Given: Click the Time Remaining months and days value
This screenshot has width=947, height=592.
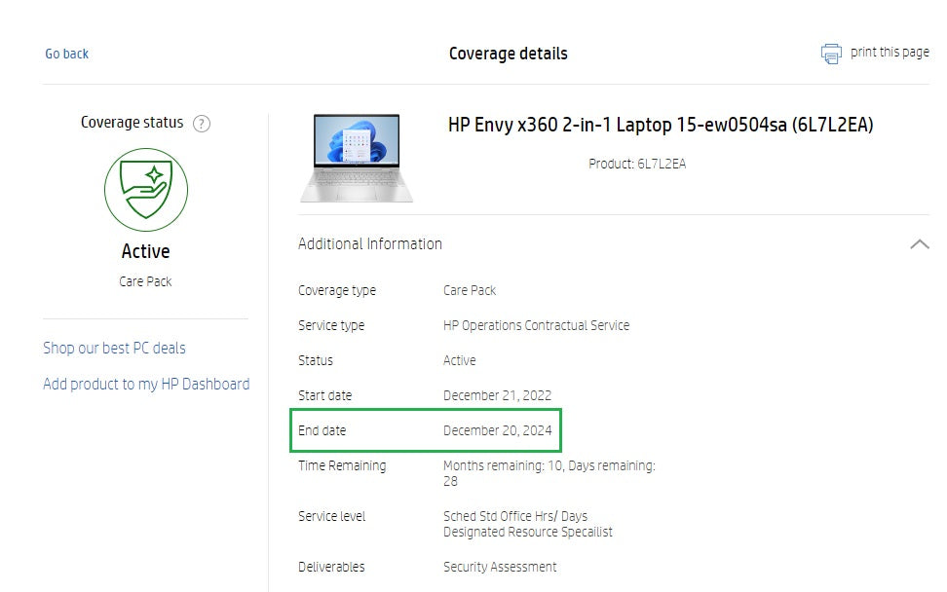Looking at the screenshot, I should click(x=549, y=473).
